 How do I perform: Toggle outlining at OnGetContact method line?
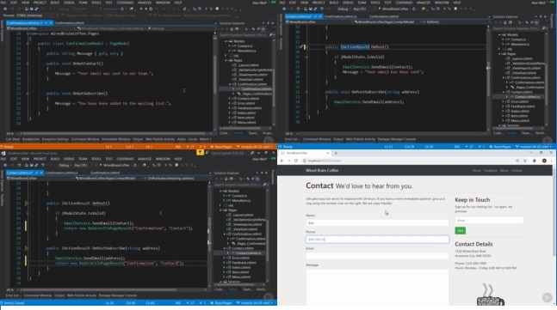28,64
